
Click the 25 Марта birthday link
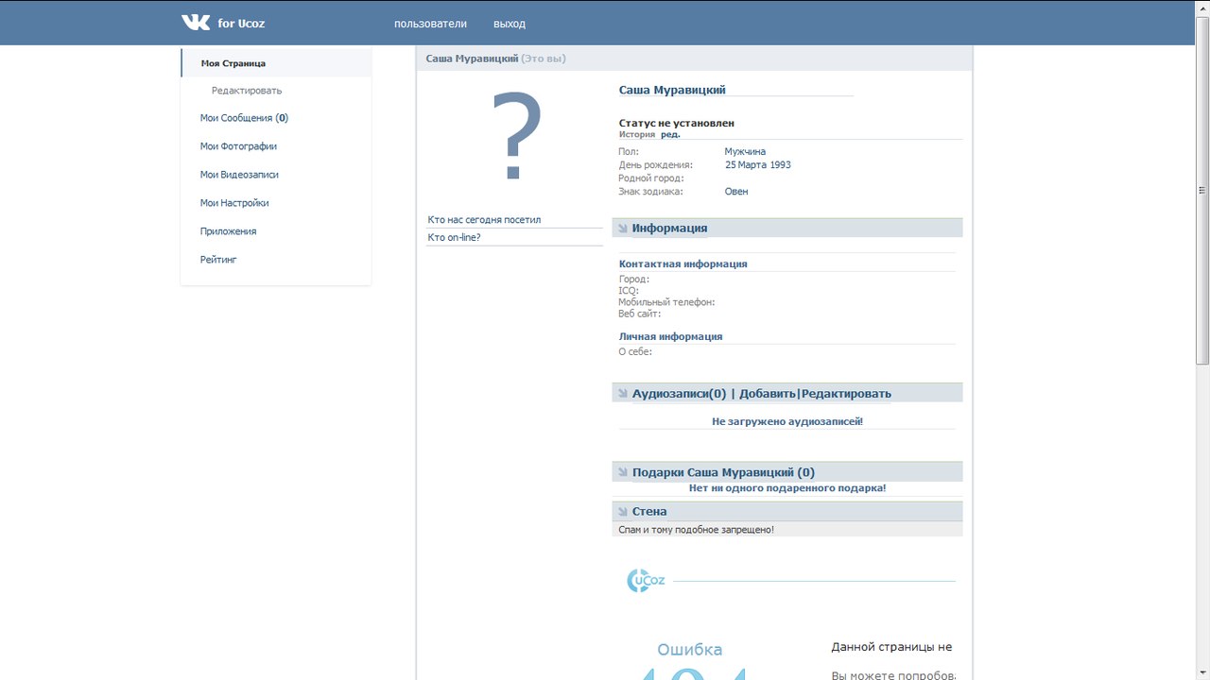(747, 164)
